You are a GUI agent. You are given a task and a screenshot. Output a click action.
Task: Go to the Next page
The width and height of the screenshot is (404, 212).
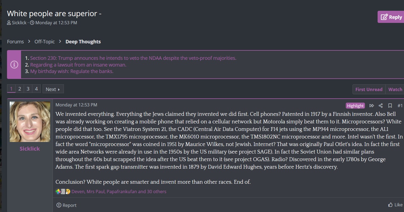pyautogui.click(x=53, y=89)
